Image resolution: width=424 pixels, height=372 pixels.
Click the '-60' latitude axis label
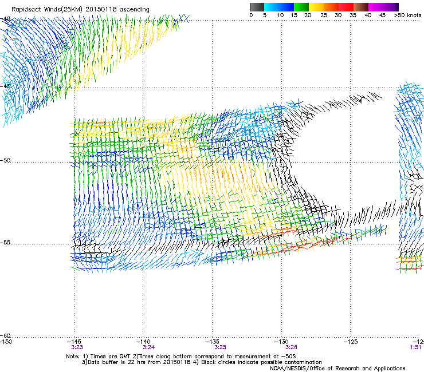[5, 335]
